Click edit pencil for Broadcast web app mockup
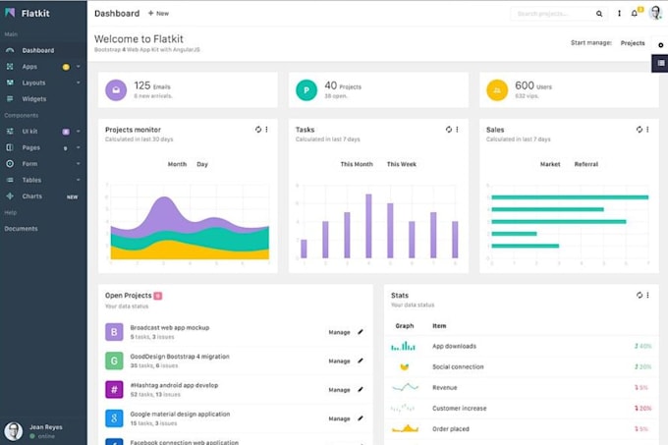Image resolution: width=668 pixels, height=445 pixels. (361, 332)
